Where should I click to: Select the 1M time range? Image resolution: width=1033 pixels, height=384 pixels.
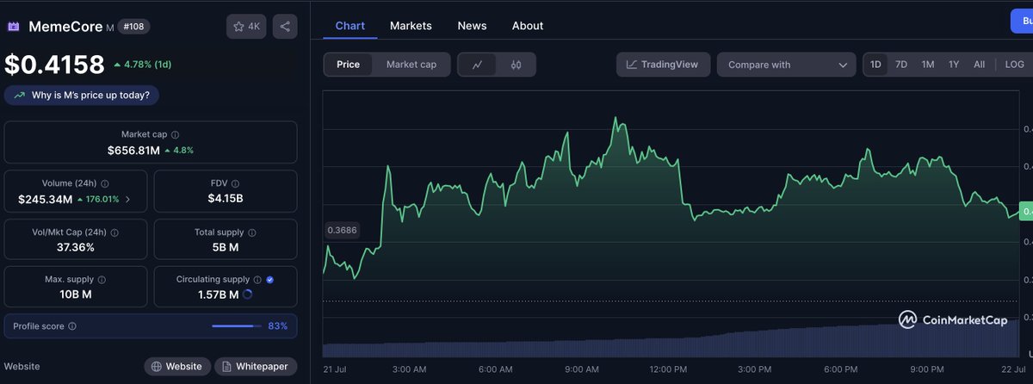tap(928, 65)
